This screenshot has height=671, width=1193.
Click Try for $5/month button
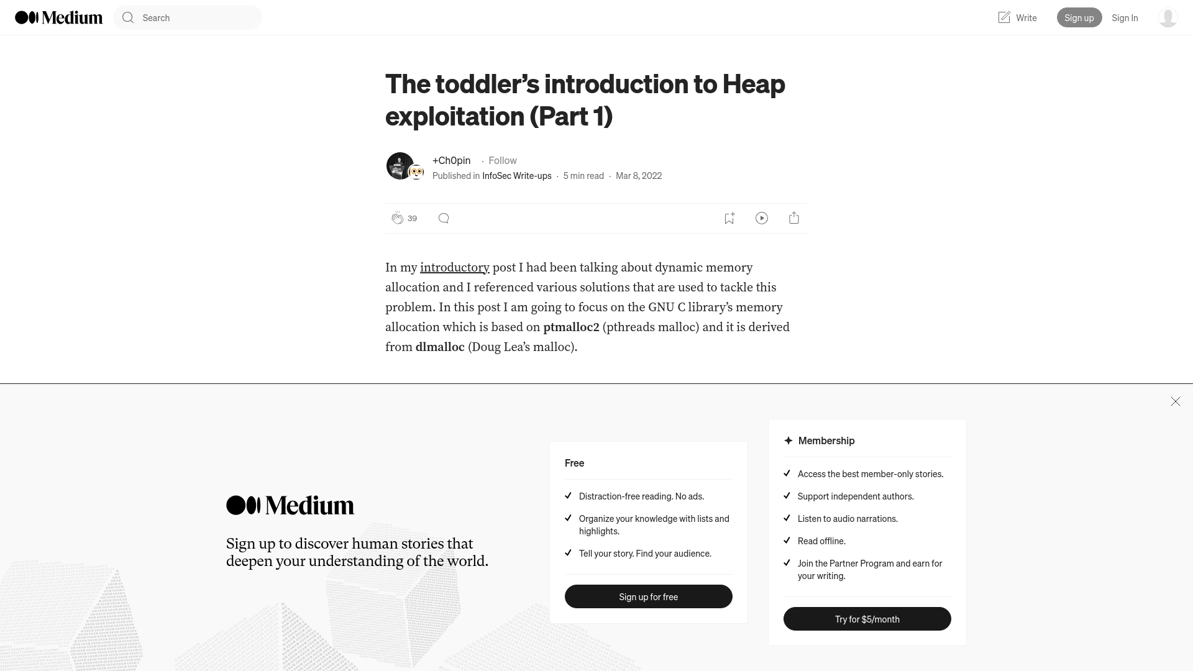[867, 619]
